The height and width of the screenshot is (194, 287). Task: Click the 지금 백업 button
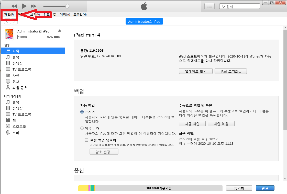(192, 124)
